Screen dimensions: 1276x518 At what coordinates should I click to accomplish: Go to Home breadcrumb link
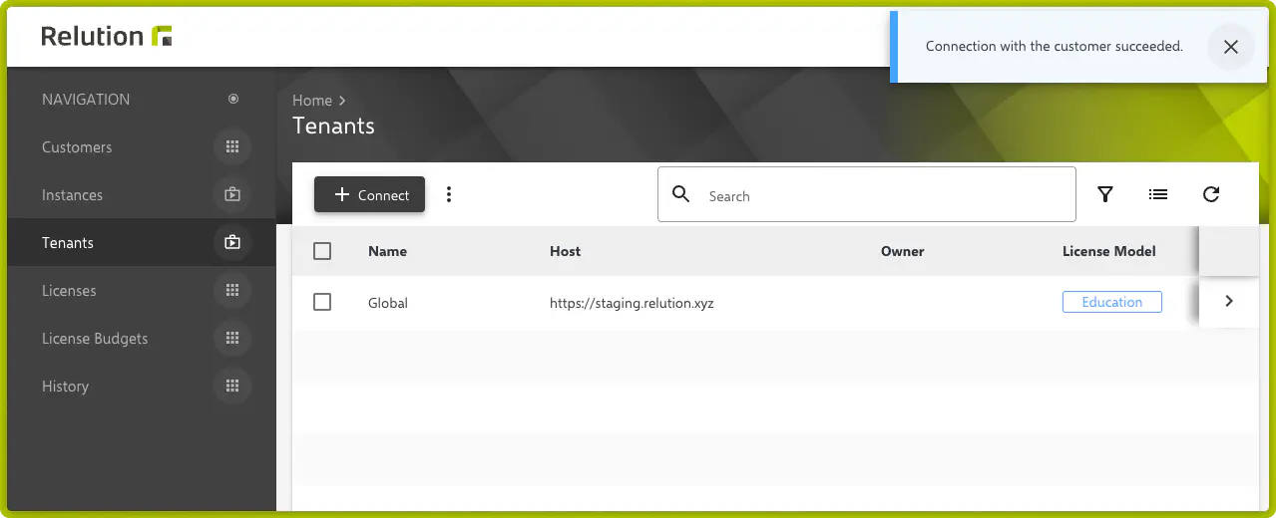coord(312,101)
